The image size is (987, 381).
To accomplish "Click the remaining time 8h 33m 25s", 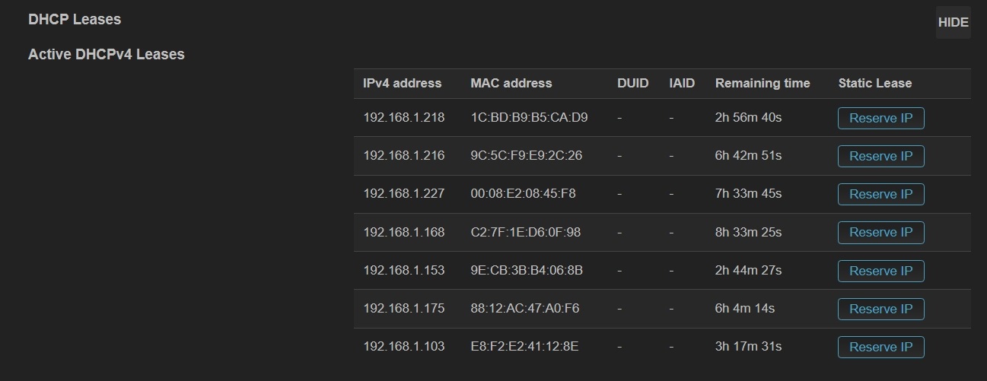I will pyautogui.click(x=748, y=232).
